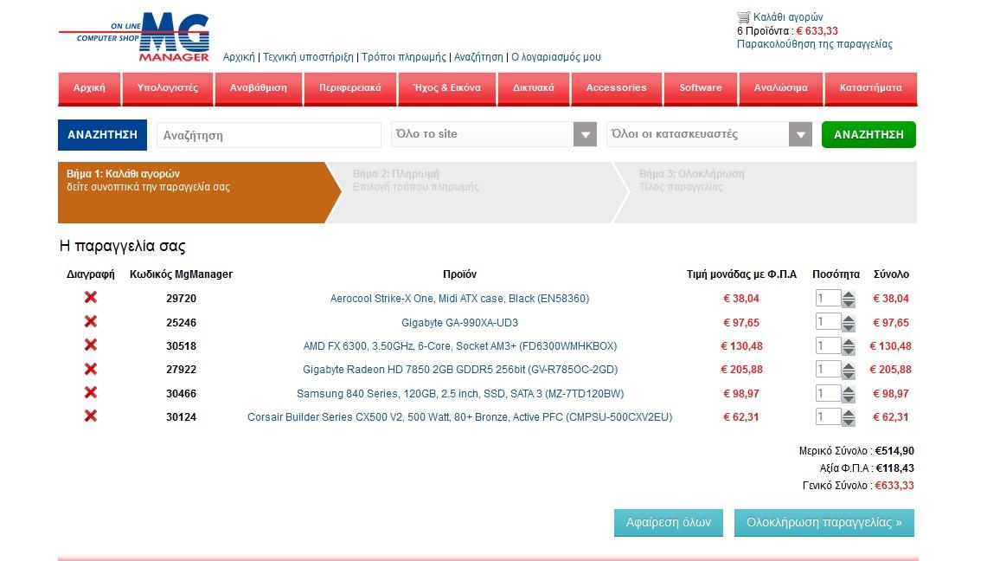Click the blue ΑΝΑΖΗΤΗΣΗ label button
The image size is (987, 561).
tap(103, 135)
